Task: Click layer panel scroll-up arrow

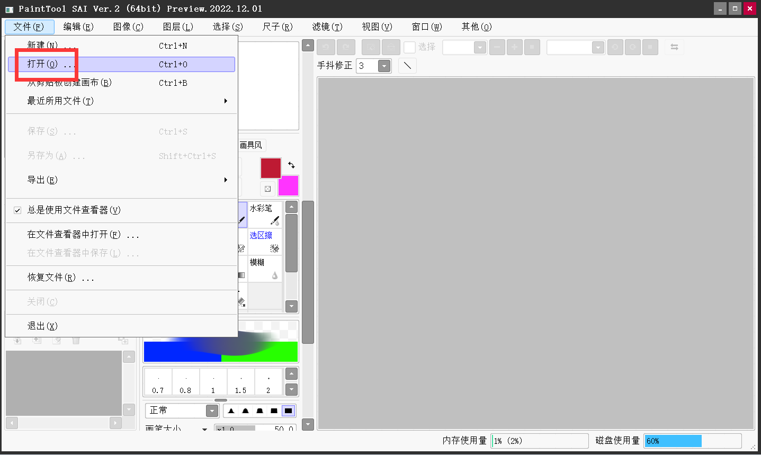Action: coord(129,357)
